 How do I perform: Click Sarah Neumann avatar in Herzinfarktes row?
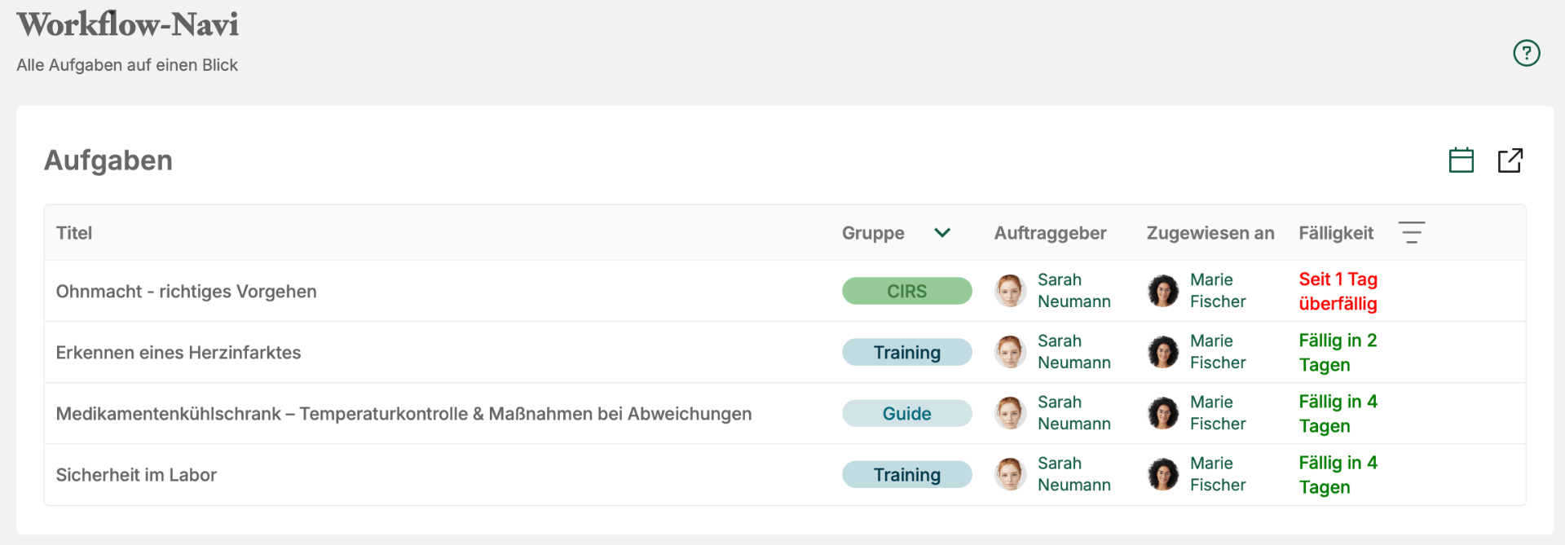[1010, 352]
